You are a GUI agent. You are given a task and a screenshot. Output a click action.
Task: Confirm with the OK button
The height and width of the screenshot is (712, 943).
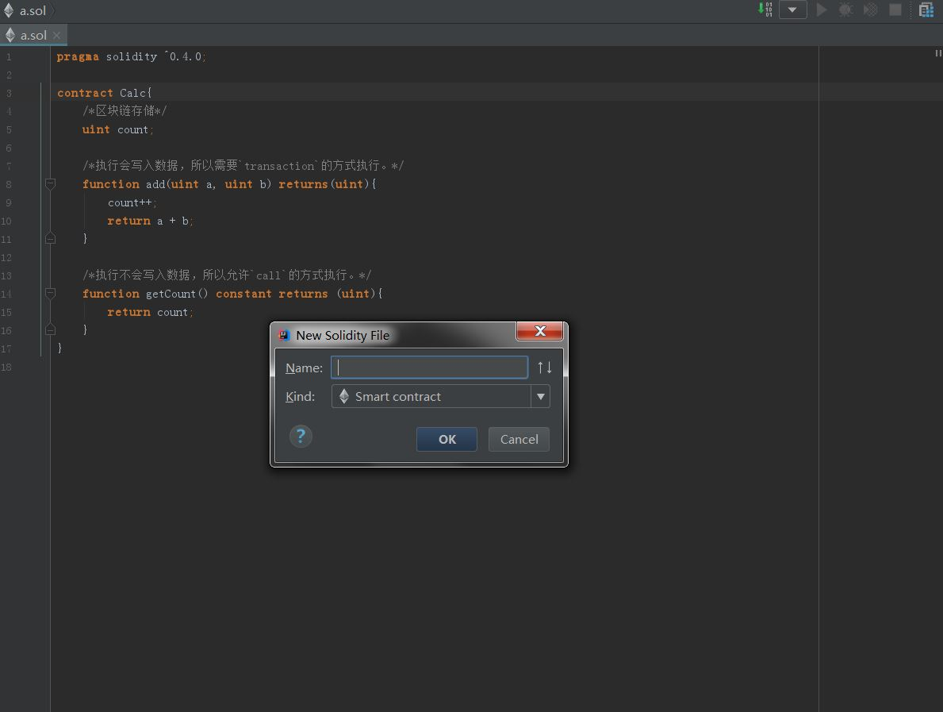coord(447,440)
